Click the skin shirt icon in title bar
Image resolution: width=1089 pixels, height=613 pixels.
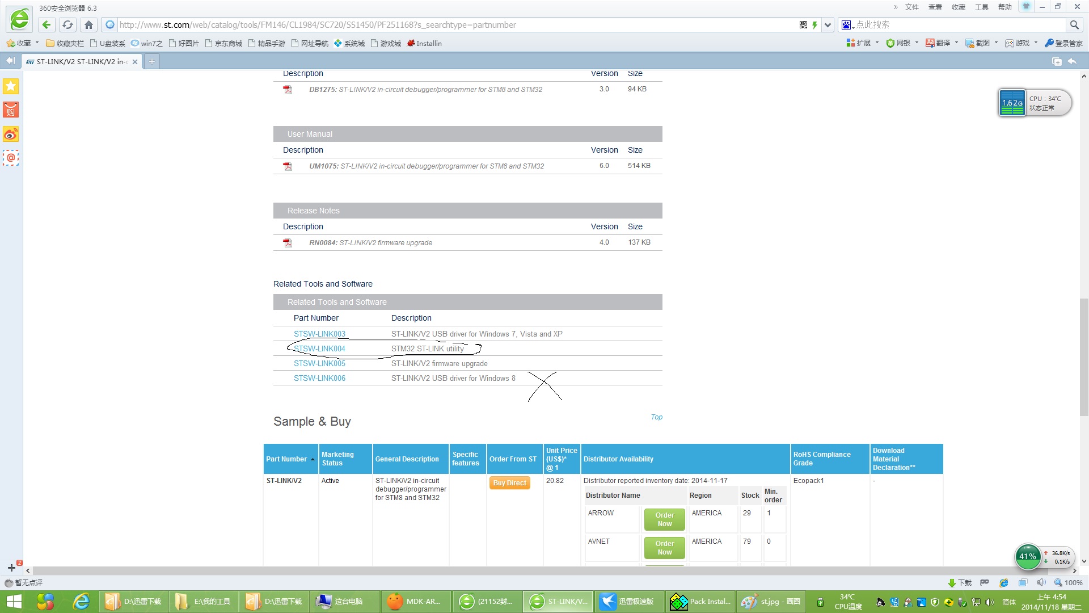tap(1026, 6)
